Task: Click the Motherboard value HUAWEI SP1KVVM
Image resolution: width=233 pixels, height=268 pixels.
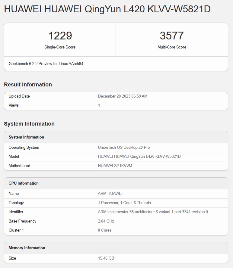Action: tap(115, 166)
